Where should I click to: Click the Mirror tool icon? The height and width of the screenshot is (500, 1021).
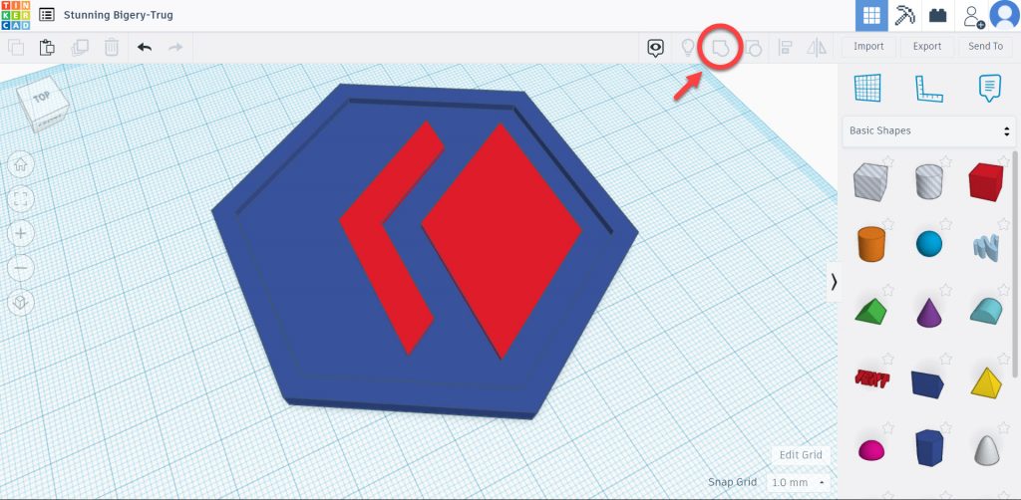[817, 47]
